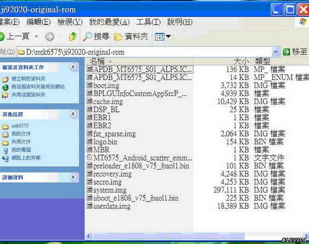Open the 編輯(E) menu
309x244 pixels.
tap(39, 22)
